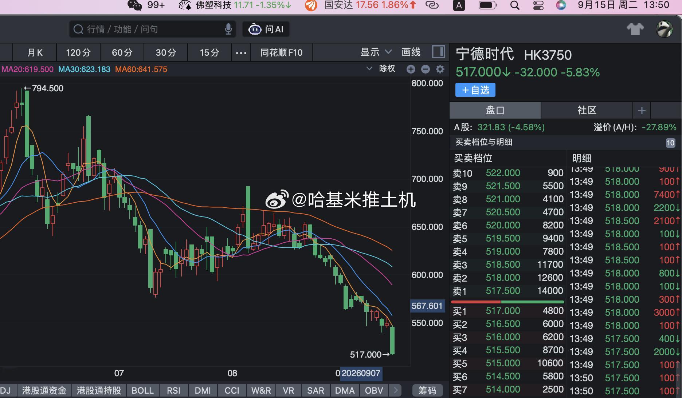Click the link icon in menu bar
This screenshot has height=398, width=682.
coord(432,5)
